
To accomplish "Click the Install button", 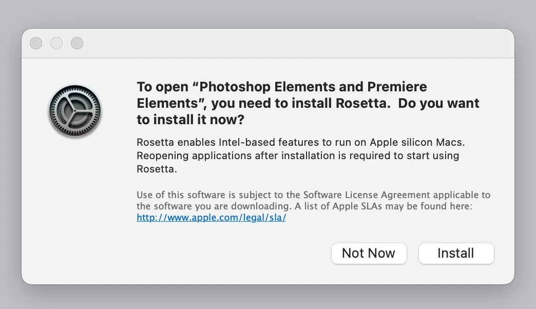I will tap(456, 254).
